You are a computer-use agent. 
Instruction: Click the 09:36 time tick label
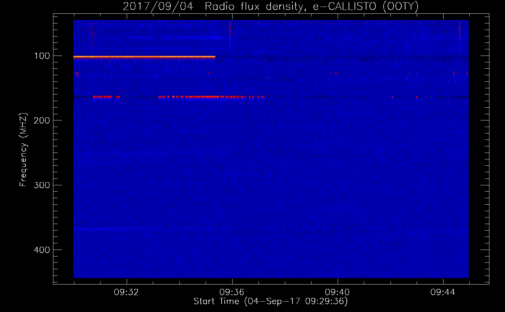(232, 292)
